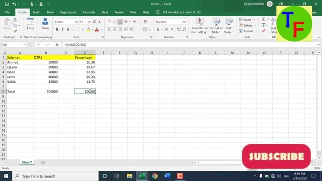Toggle Underline formatting
The image size is (322, 181).
(68, 29)
